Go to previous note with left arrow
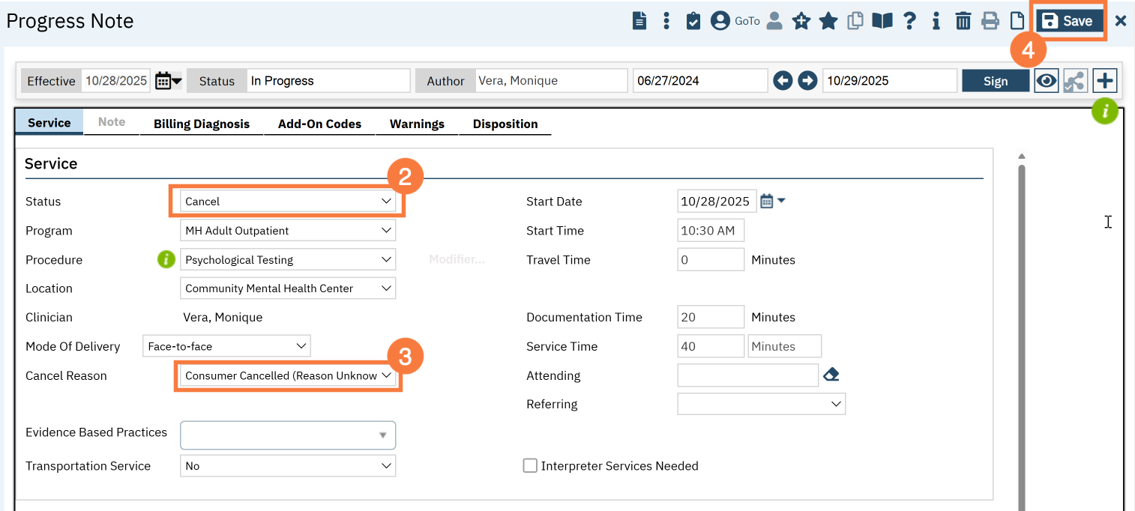Screen dimensions: 1135x511 (783, 81)
